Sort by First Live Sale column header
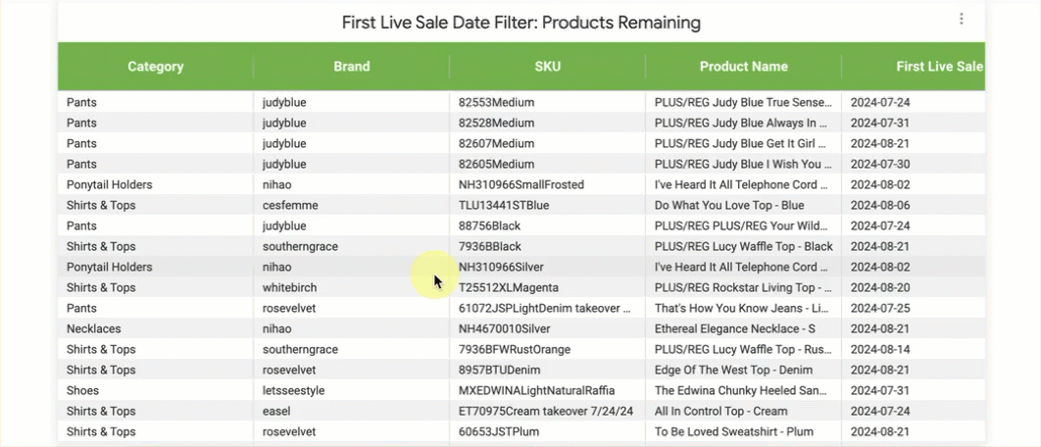This screenshot has height=447, width=1041. point(938,67)
